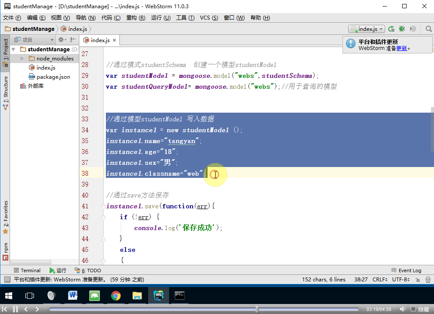Image resolution: width=434 pixels, height=314 pixels.
Task: Select package.json in the project tree
Action: pyautogui.click(x=53, y=77)
